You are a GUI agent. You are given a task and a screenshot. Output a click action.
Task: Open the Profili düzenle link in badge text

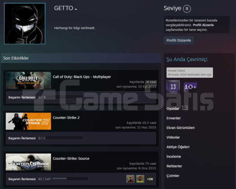click(203, 25)
